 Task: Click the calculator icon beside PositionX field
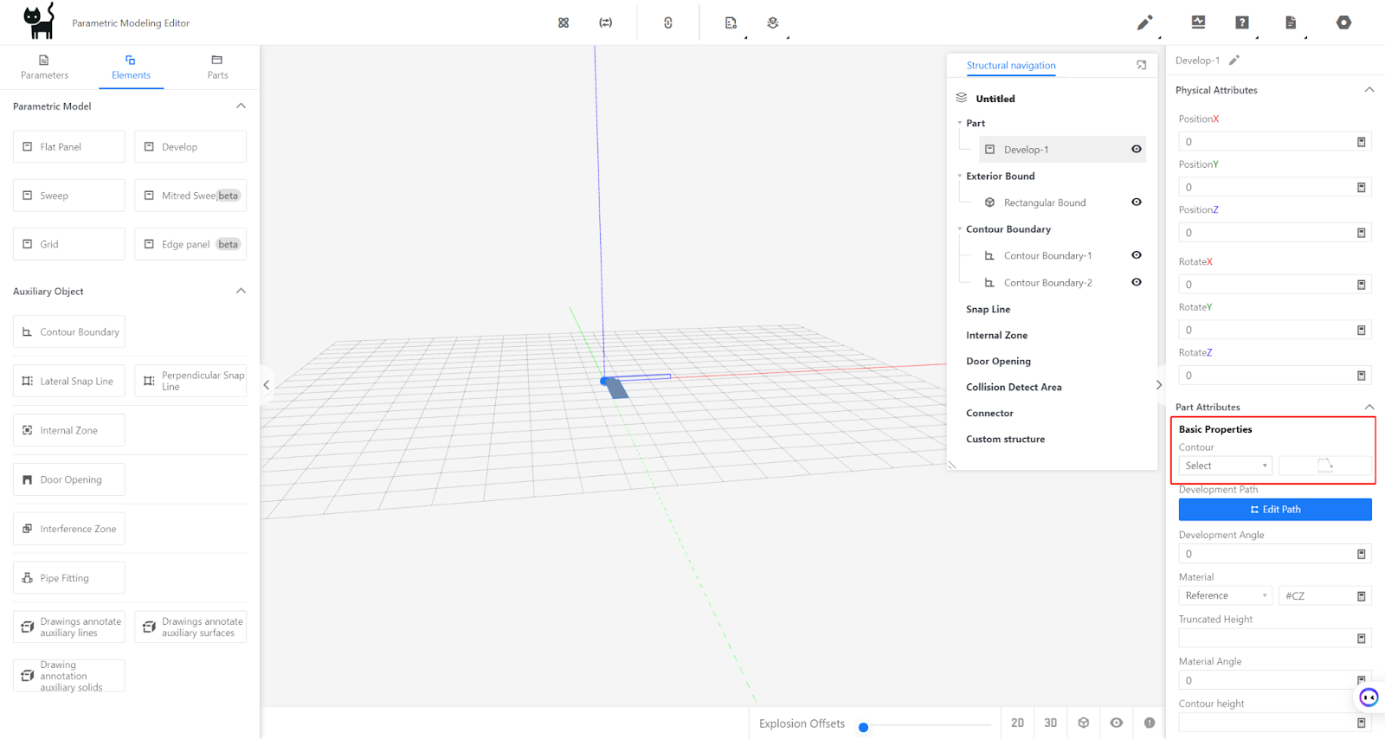(x=1361, y=142)
